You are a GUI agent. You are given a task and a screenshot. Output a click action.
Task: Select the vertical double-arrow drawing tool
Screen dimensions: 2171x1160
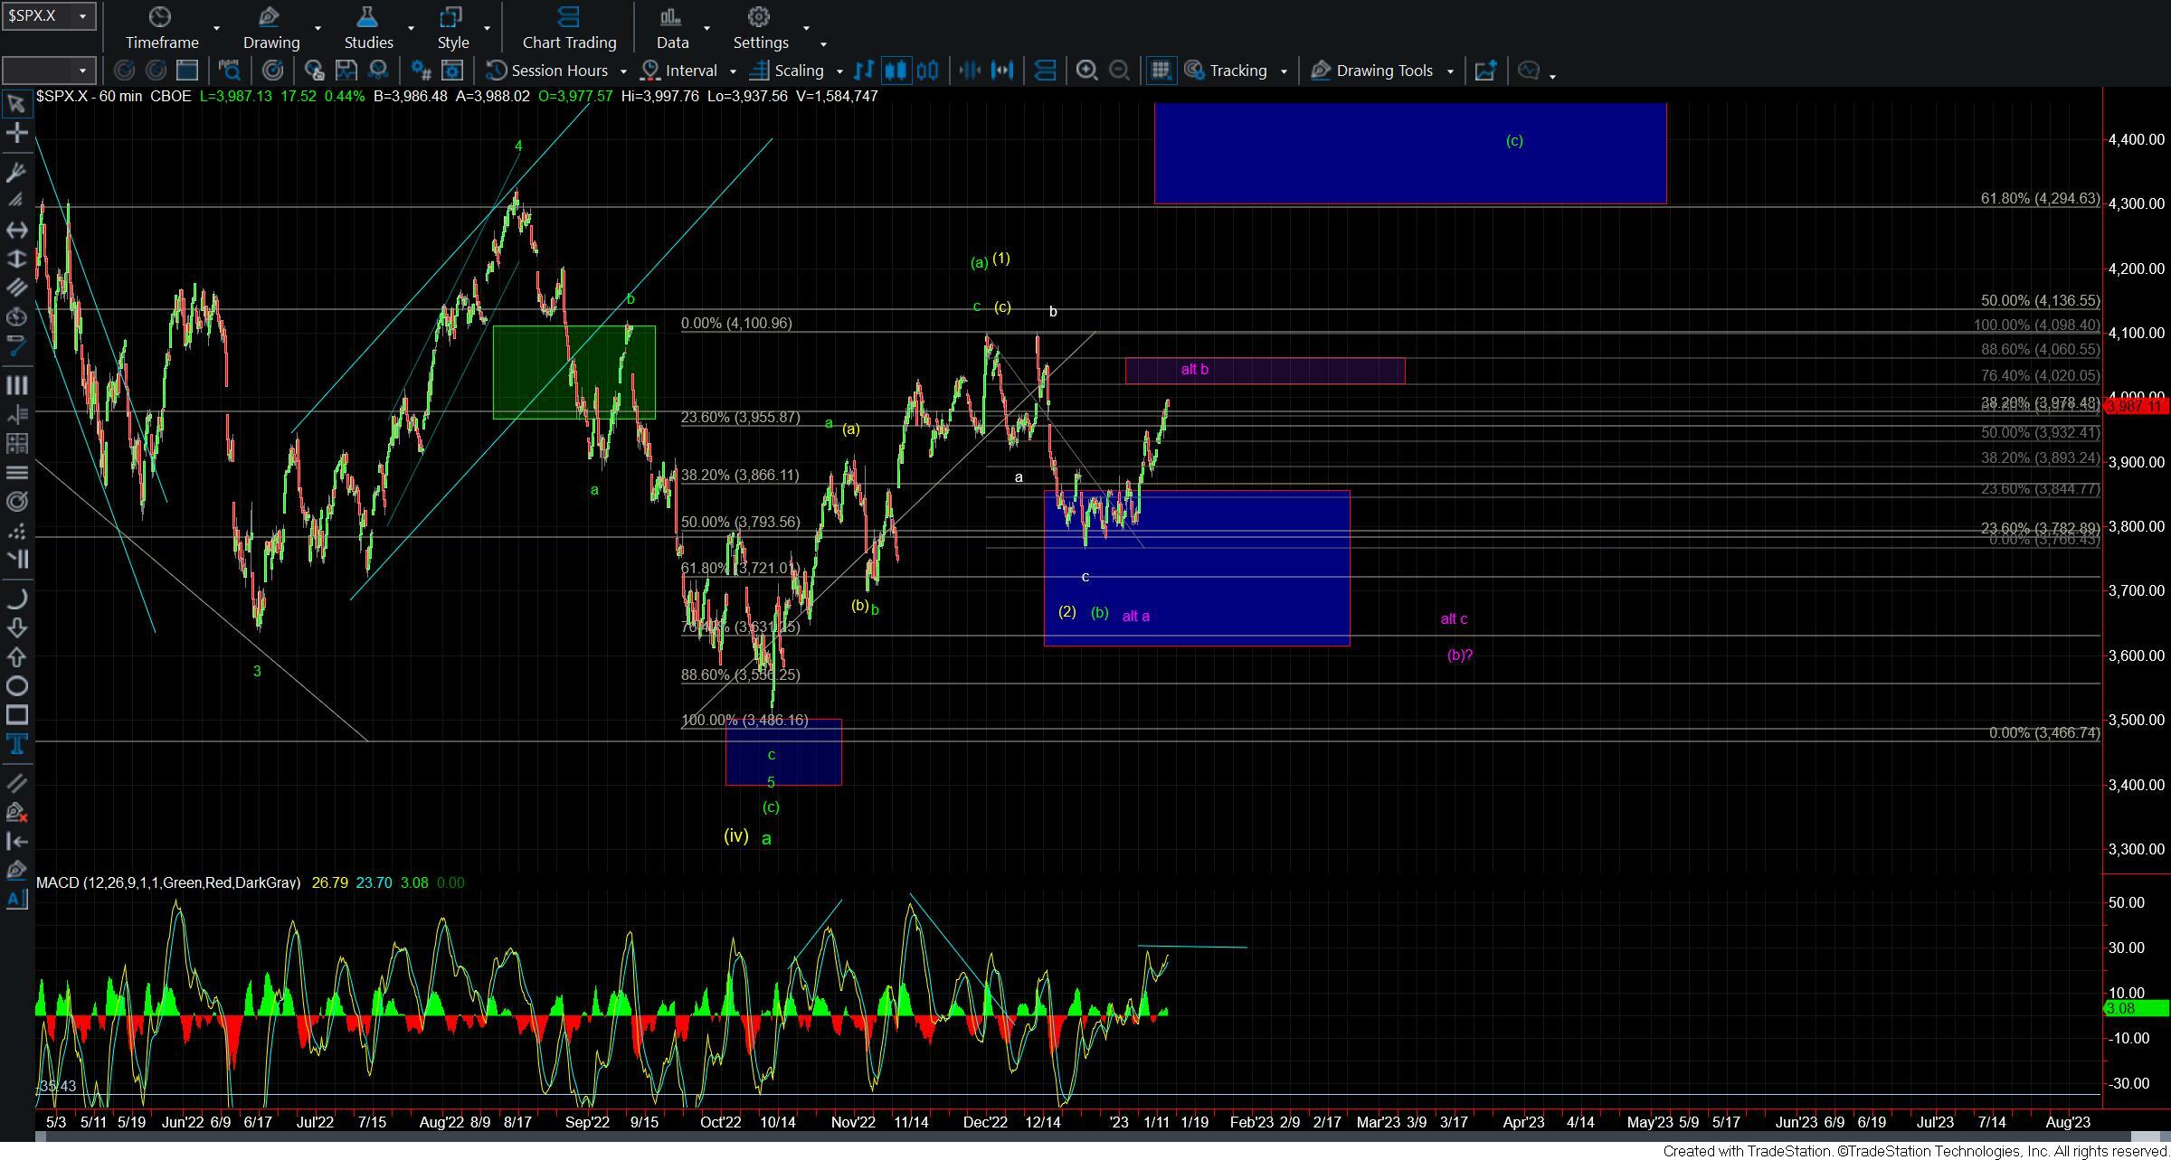(x=16, y=259)
